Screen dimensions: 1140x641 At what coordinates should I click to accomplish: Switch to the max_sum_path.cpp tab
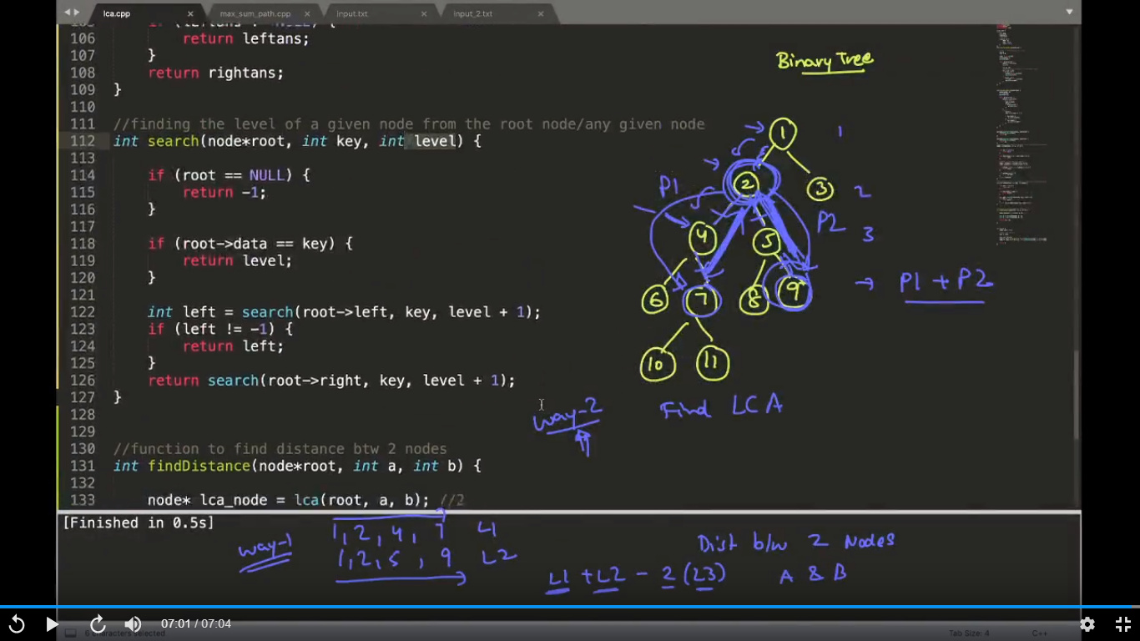pyautogui.click(x=255, y=13)
